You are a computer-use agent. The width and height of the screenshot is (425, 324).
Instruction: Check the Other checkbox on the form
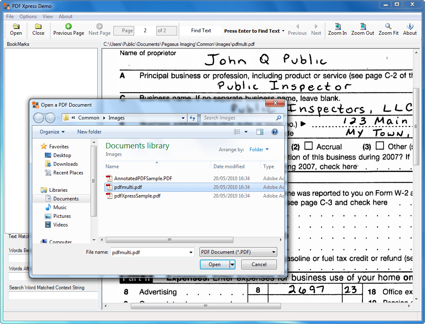(x=379, y=146)
